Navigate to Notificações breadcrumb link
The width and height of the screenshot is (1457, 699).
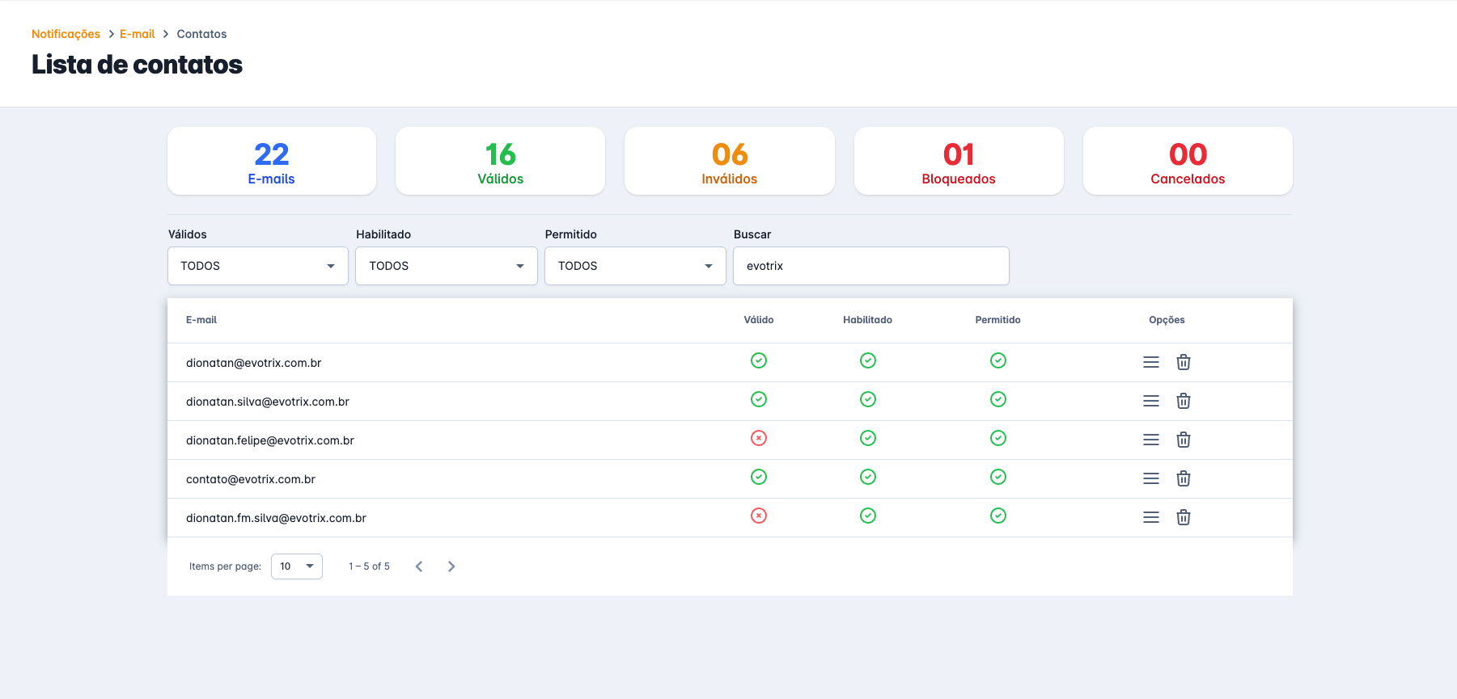[x=66, y=34]
